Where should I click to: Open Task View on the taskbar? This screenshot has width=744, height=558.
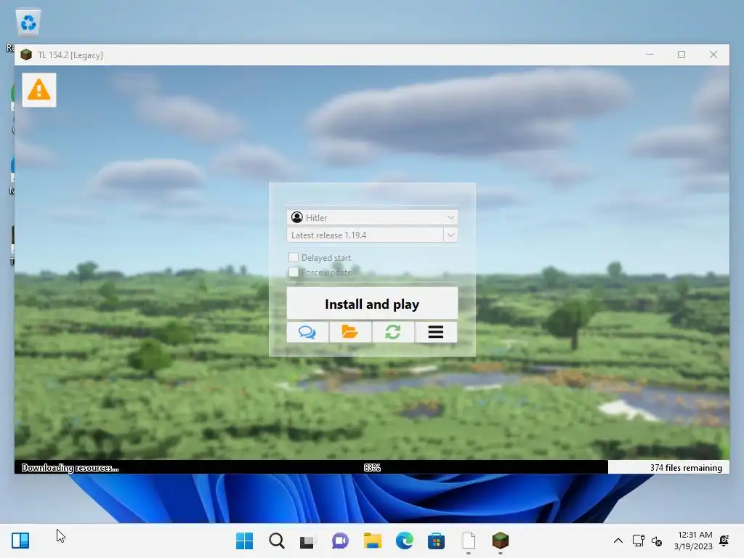[307, 541]
